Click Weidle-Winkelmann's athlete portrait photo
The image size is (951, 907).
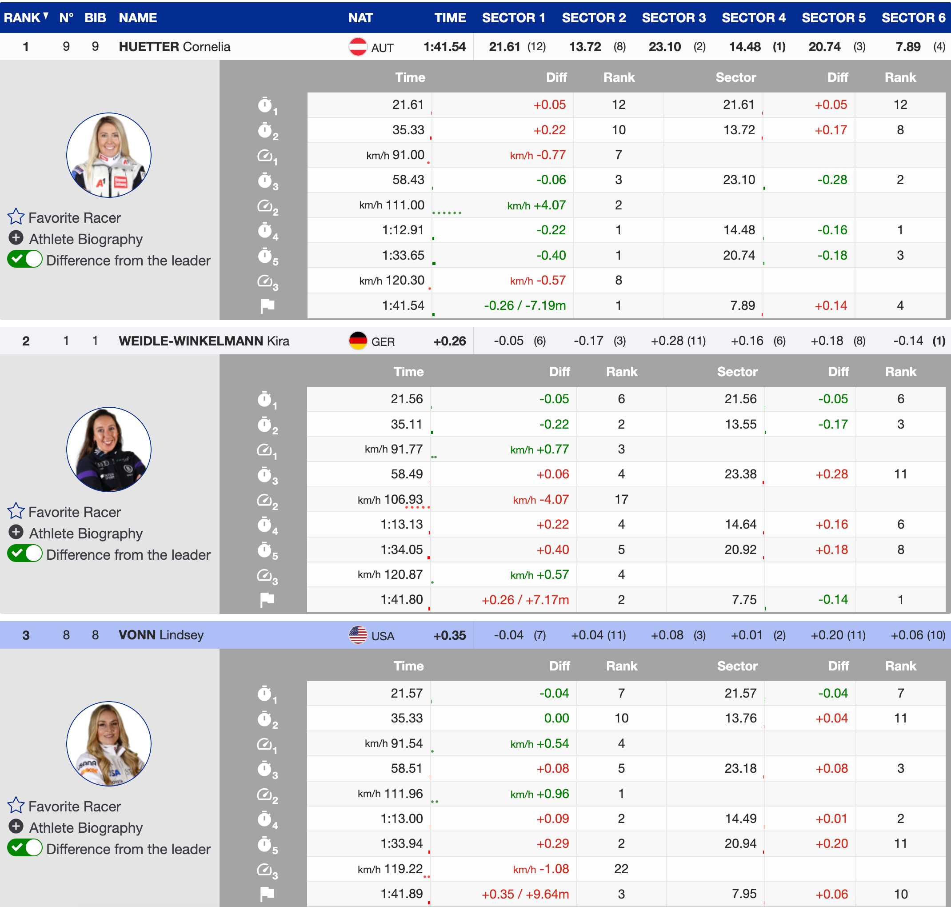pos(109,449)
